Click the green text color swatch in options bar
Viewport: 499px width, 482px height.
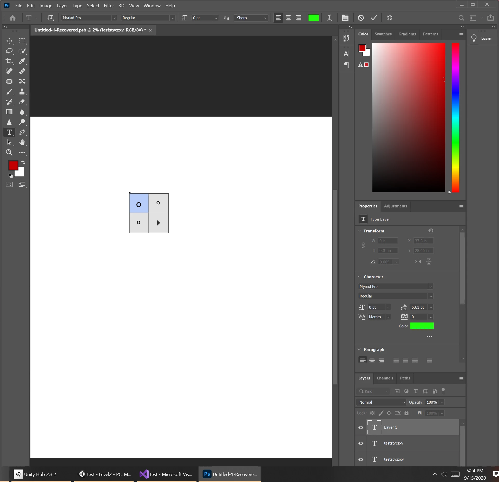coord(313,18)
